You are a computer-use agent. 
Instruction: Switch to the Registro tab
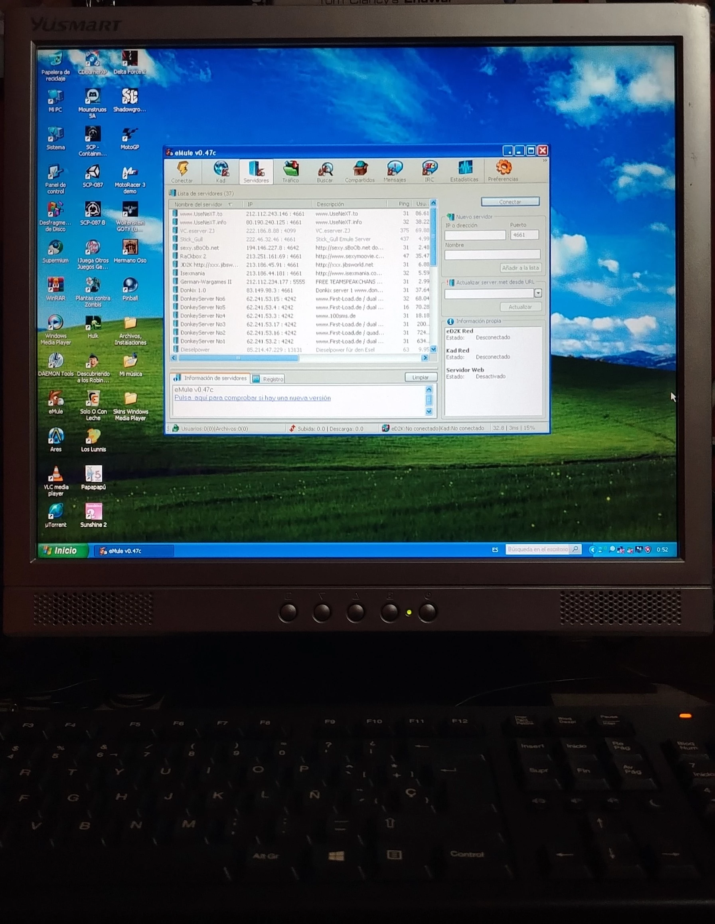click(269, 379)
